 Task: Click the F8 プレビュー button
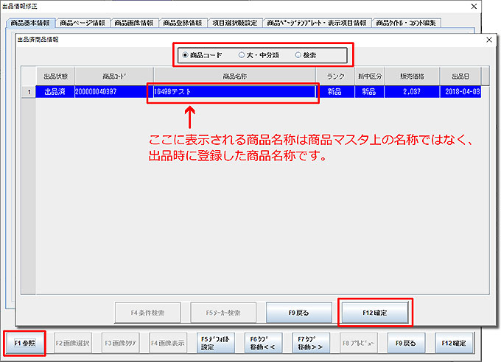[x=359, y=343]
